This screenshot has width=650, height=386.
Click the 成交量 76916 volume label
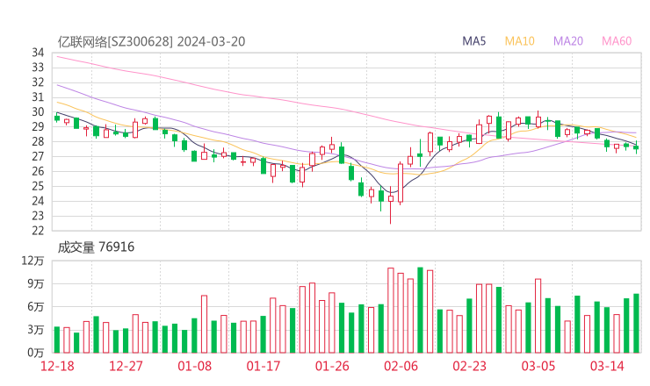[96, 247]
